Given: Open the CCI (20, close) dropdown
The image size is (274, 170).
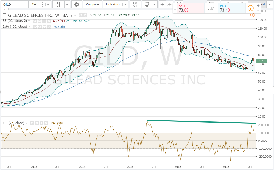Looking at the screenshot, I should tap(26, 123).
